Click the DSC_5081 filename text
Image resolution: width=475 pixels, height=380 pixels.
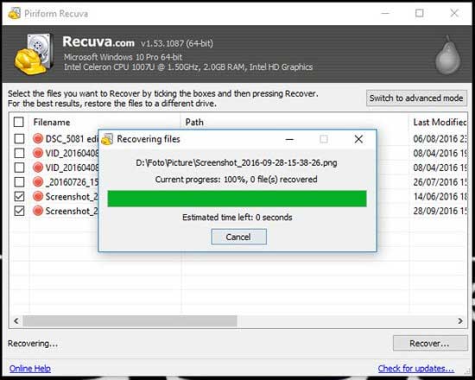pyautogui.click(x=72, y=139)
